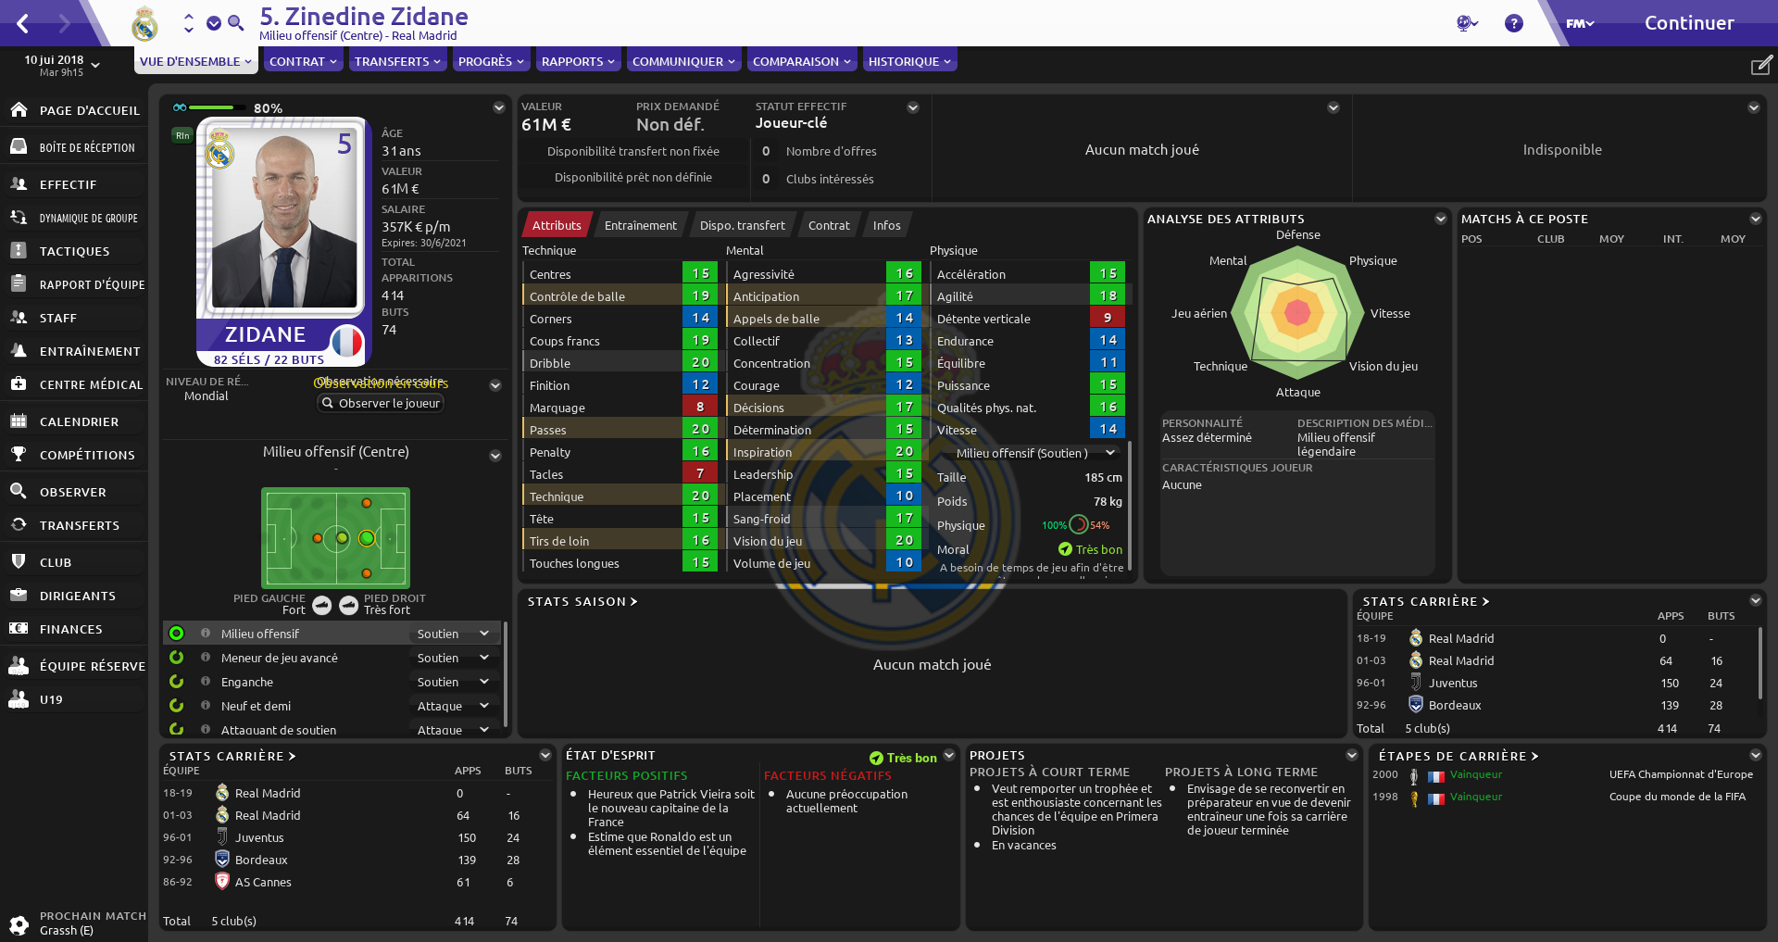Switch to the Attributs tab
The width and height of the screenshot is (1778, 942).
point(557,225)
